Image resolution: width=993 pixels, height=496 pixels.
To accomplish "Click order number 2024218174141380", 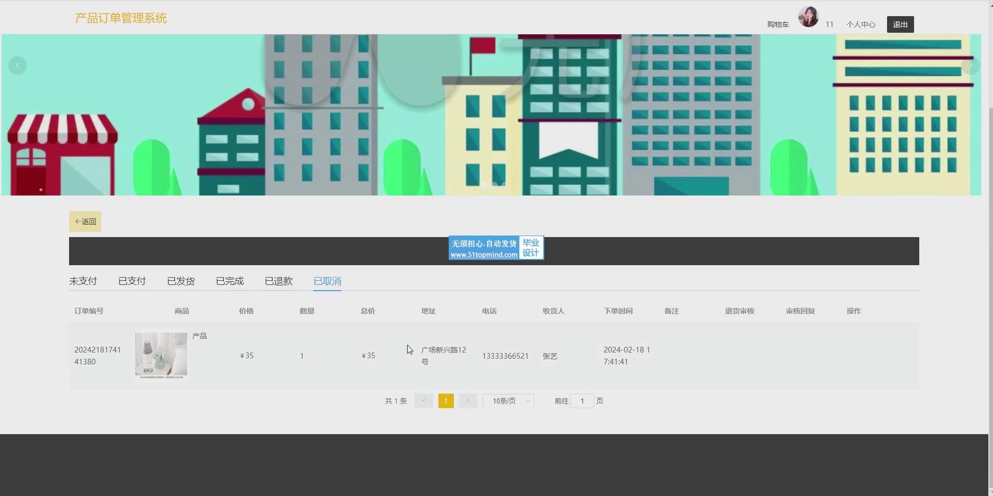I will tap(98, 355).
